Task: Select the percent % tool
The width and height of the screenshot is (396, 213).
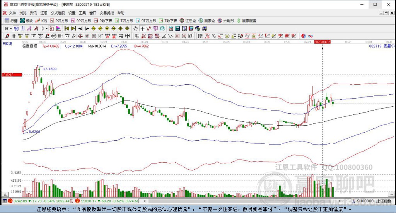Action: [213, 36]
